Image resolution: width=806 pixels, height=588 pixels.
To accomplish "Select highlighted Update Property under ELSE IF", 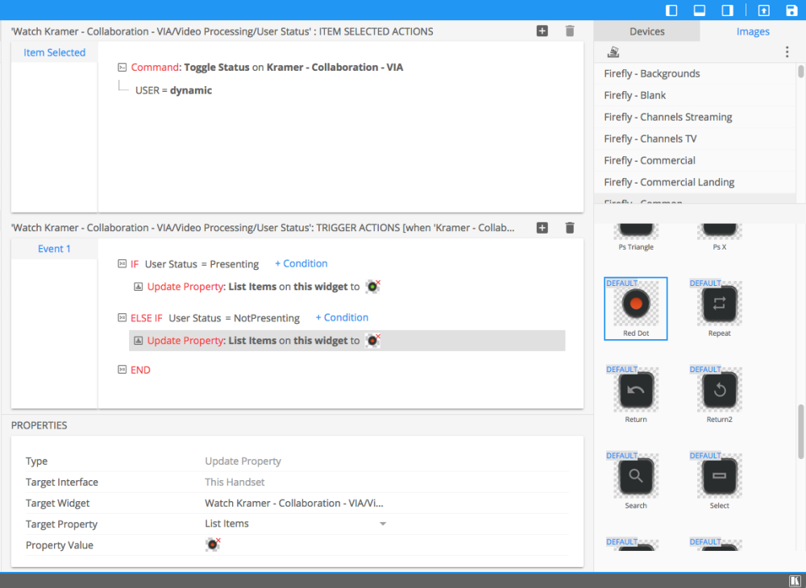I will pyautogui.click(x=347, y=341).
